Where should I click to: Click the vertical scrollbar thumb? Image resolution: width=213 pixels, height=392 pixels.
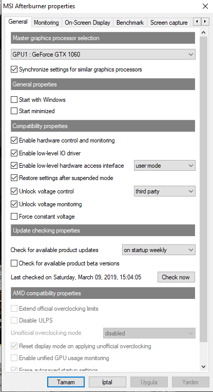coord(204,189)
